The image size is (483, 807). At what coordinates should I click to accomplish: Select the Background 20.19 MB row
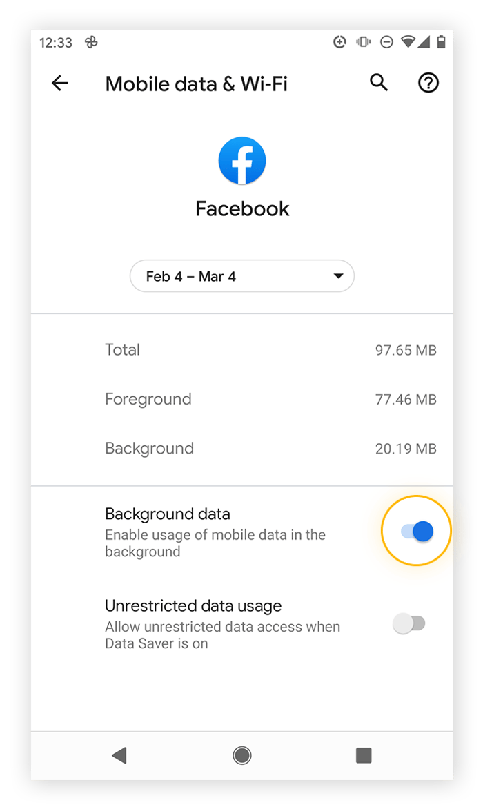pos(241,449)
